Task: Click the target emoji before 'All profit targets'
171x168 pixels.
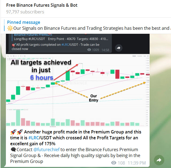Action: click(x=14, y=45)
